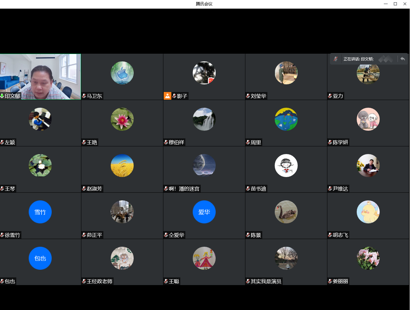This screenshot has height=310, width=410.
Task: Click the muted mic icon beside 马卫东
Action: pyautogui.click(x=84, y=96)
